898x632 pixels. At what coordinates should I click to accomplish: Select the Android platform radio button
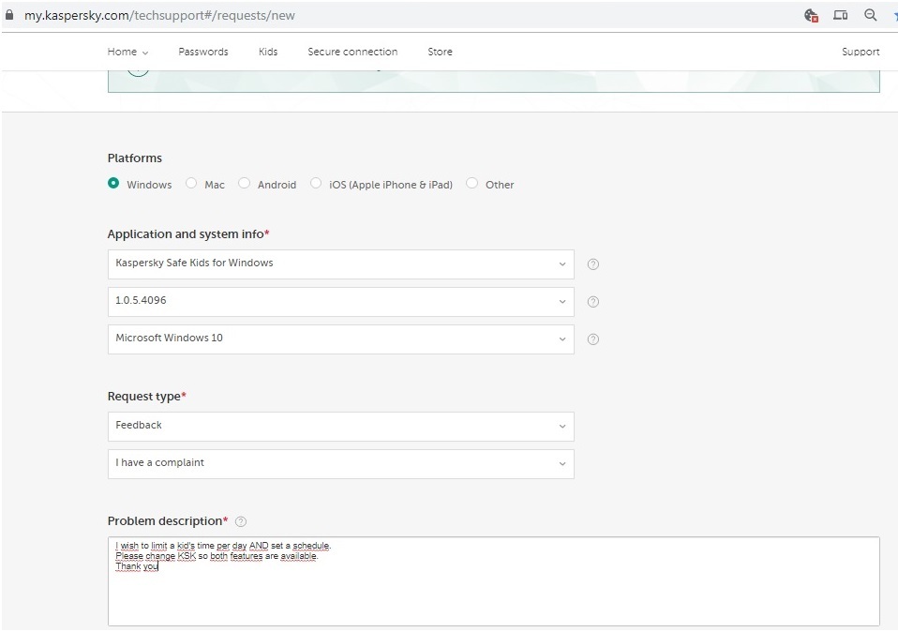[x=245, y=184]
